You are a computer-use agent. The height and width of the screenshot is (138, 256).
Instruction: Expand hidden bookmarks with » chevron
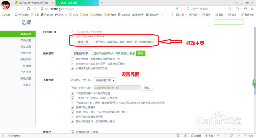(162, 15)
